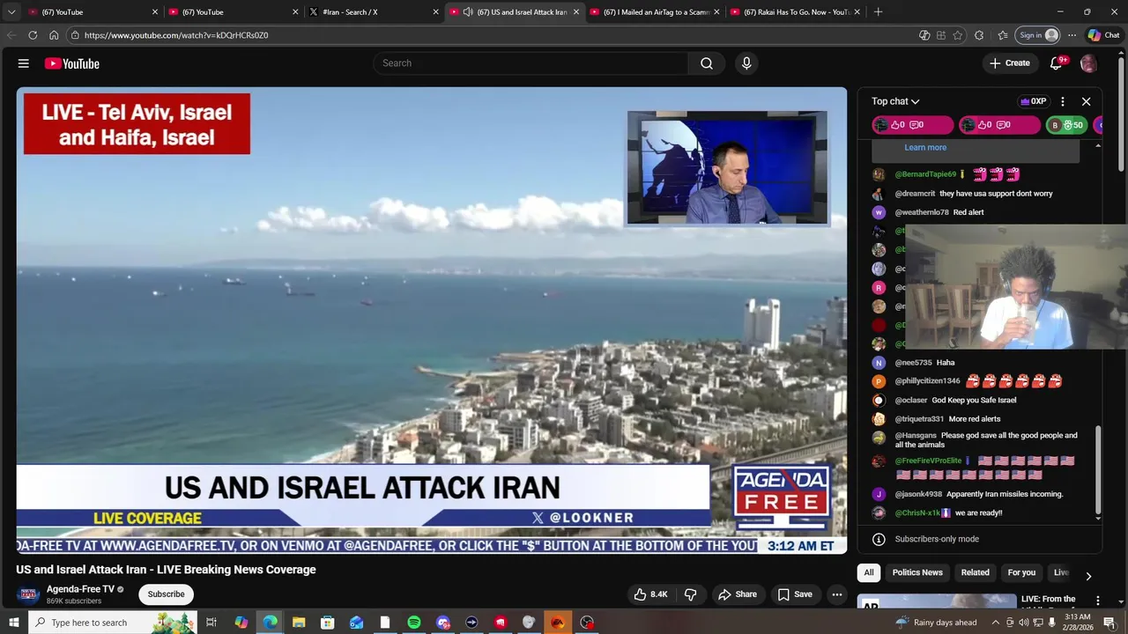1128x634 pixels.
Task: Click the green 50 super sticker chip
Action: pyautogui.click(x=1066, y=125)
